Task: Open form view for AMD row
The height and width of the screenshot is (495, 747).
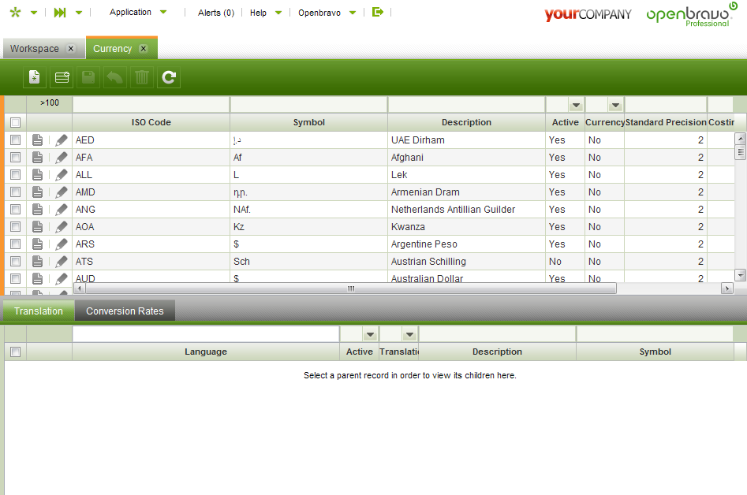Action: (37, 192)
